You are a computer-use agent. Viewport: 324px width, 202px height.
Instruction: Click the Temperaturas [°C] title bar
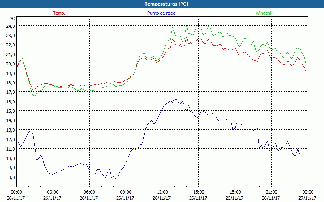162,4
